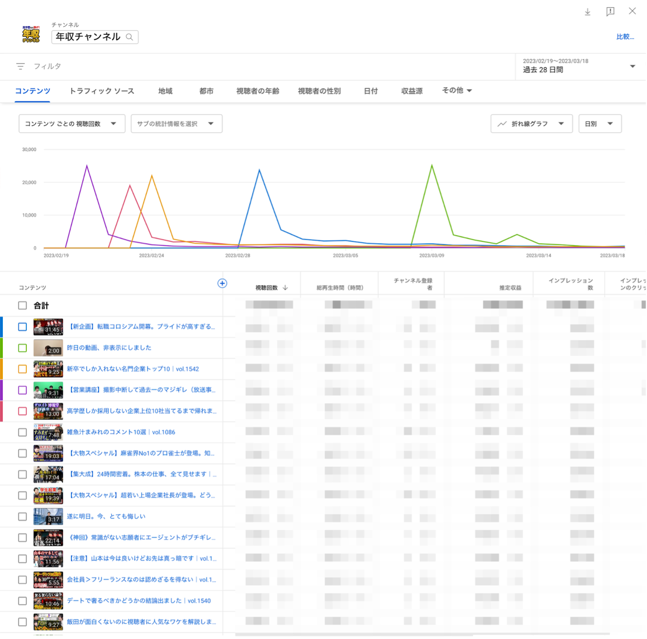Screen dimensions: 647x639
Task: Click the download icon in the top bar
Action: (588, 12)
